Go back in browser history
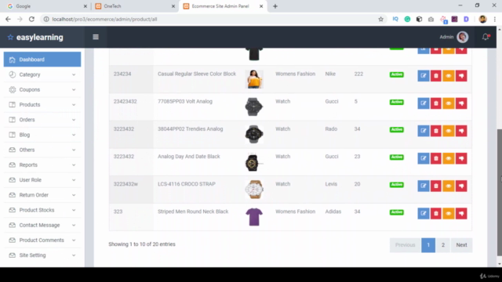This screenshot has height=282, width=502. tap(8, 19)
